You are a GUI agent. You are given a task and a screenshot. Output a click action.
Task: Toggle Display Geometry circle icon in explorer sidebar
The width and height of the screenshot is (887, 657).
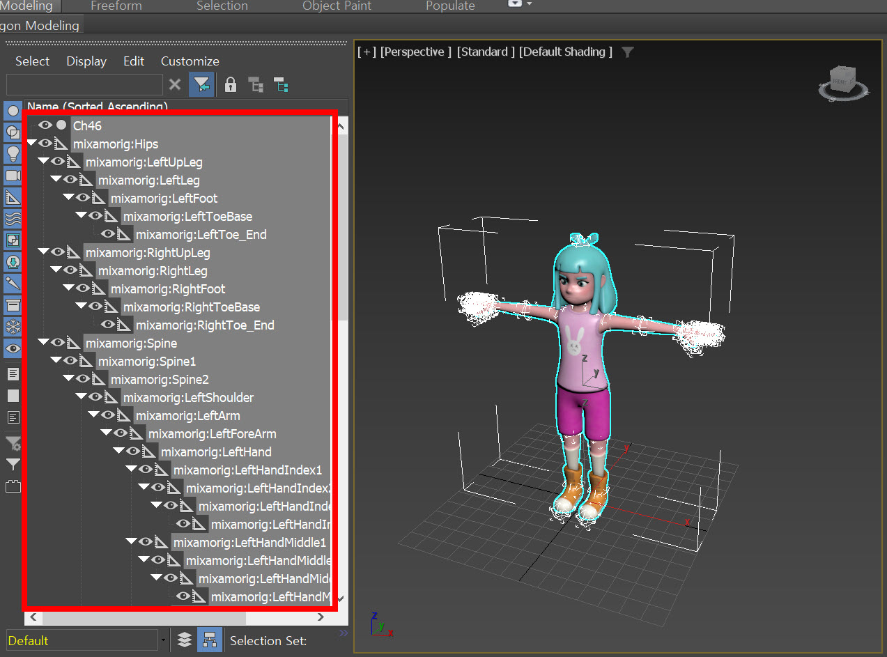[13, 111]
